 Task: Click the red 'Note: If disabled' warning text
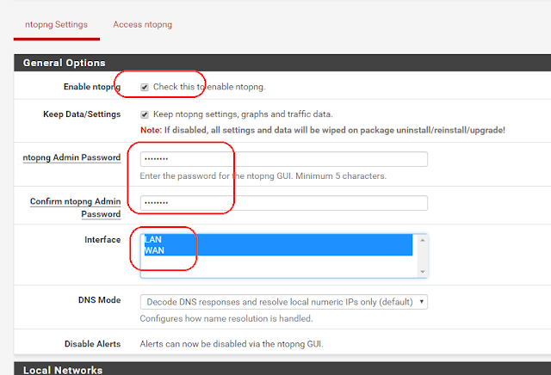pos(323,130)
